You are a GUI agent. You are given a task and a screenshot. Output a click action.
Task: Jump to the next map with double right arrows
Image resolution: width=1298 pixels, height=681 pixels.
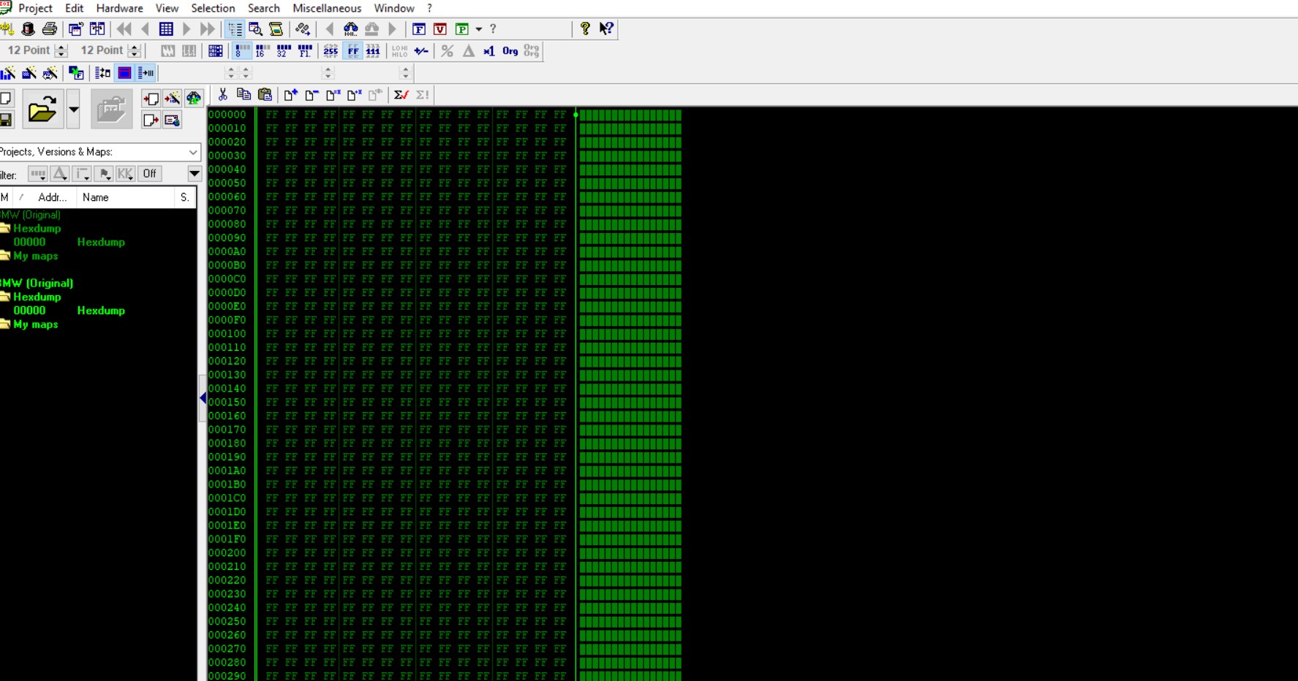[208, 29]
